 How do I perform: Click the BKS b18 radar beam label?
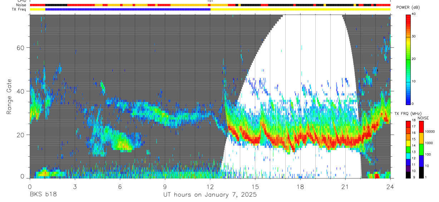43,195
